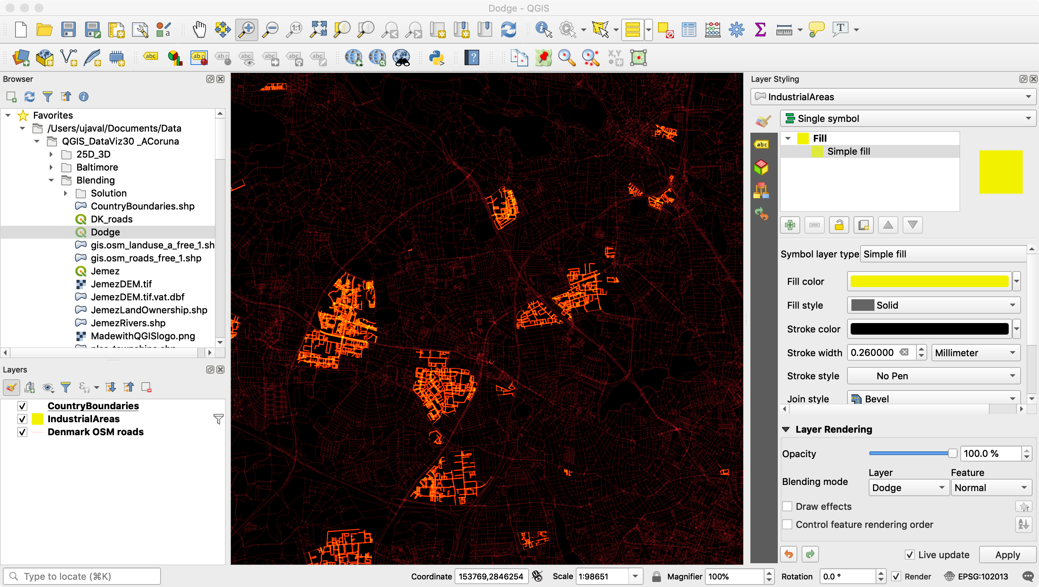1039x587 pixels.
Task: Open the Symbol layer type dropdown
Action: 943,254
